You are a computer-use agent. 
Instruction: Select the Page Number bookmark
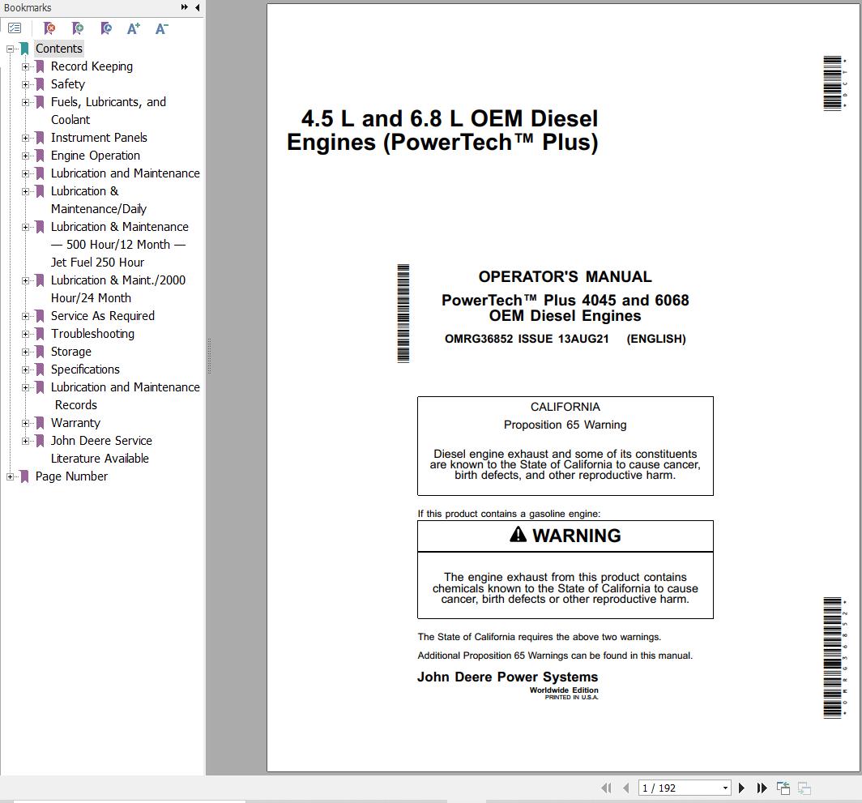click(x=71, y=476)
